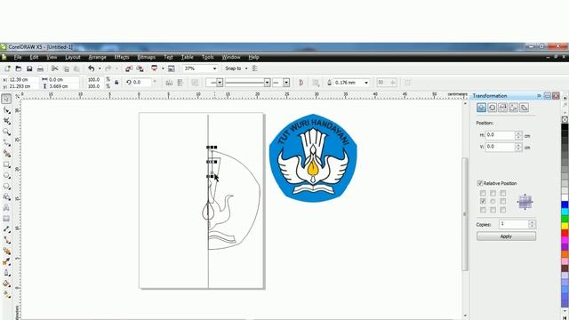Select the Freehand tool in the toolbox
The image size is (569, 320).
click(6, 142)
